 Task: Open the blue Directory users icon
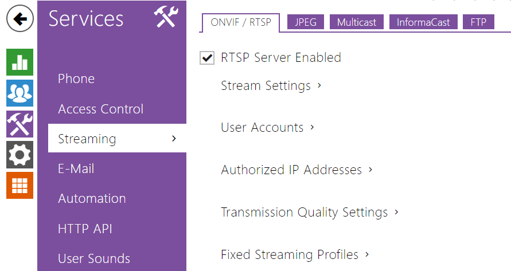[x=19, y=93]
